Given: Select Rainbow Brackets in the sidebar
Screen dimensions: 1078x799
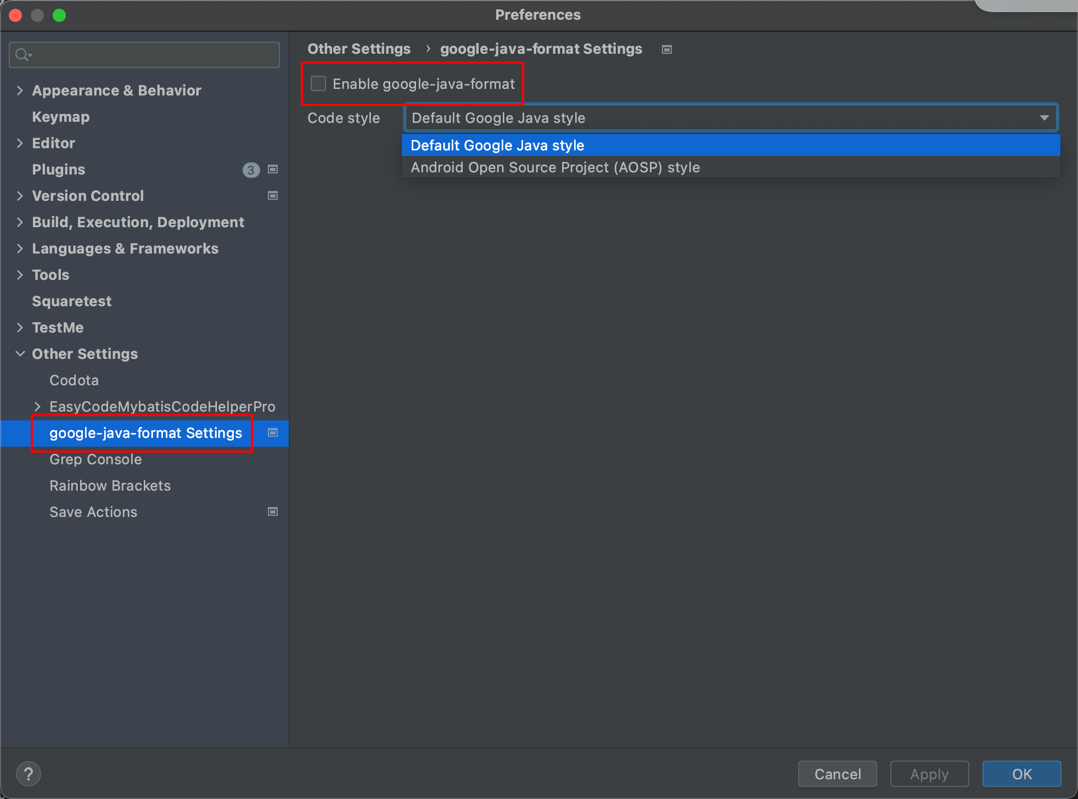Looking at the screenshot, I should pos(109,485).
